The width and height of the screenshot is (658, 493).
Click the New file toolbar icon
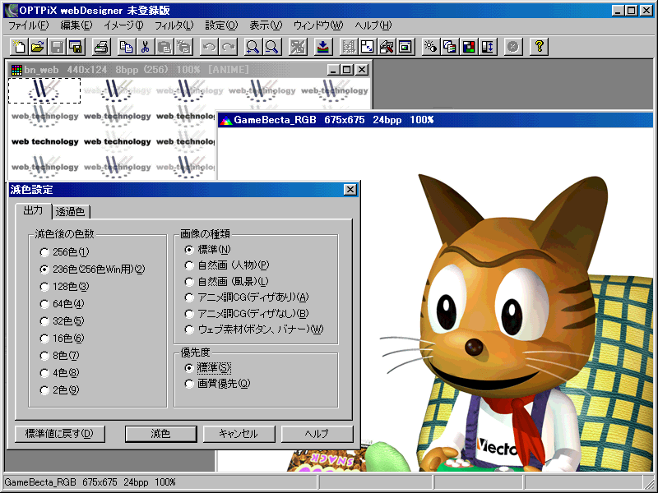tap(19, 47)
